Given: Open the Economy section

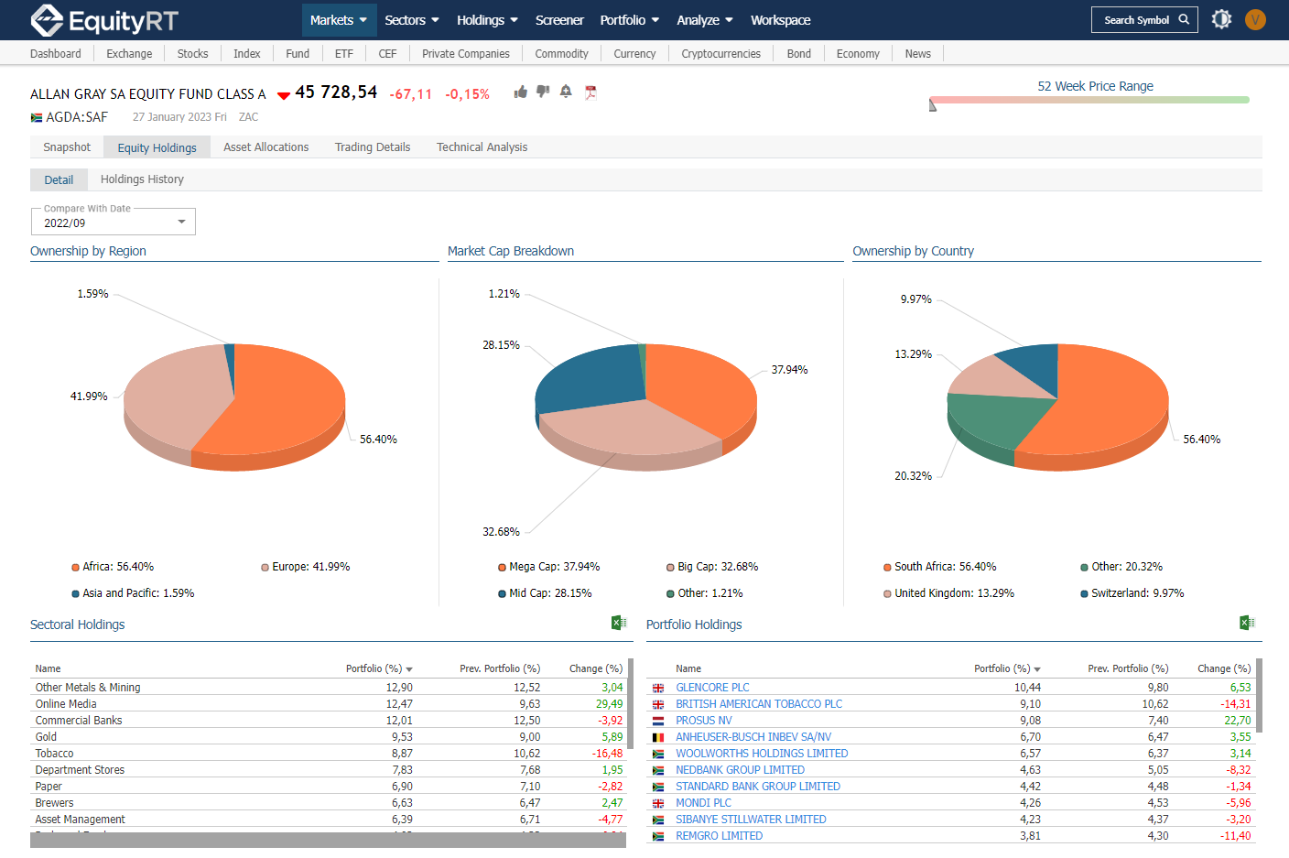Looking at the screenshot, I should (x=858, y=54).
